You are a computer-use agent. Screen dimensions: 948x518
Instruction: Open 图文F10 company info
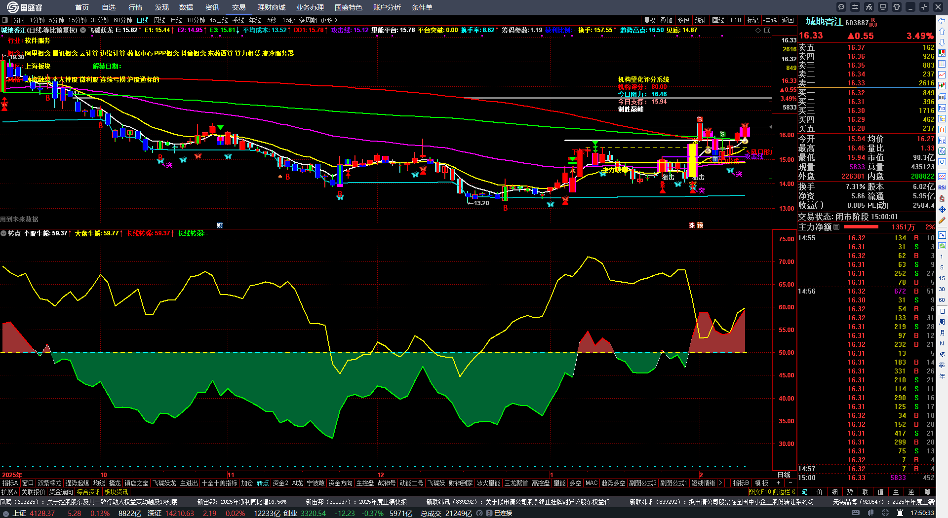pyautogui.click(x=759, y=492)
